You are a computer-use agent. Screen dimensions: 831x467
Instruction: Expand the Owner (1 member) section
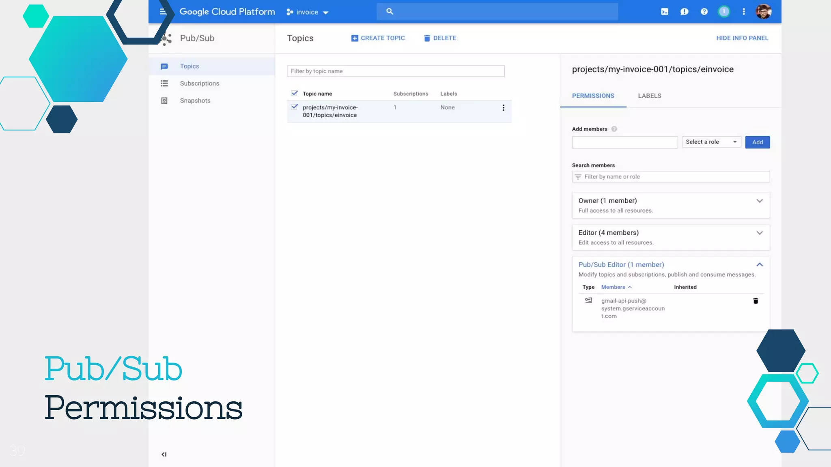click(x=759, y=201)
